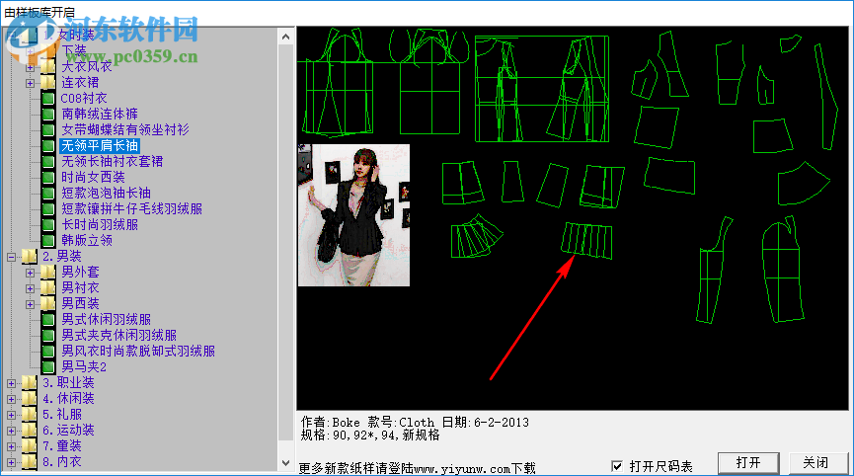Expand the 3.职业装 category
Image resolution: width=854 pixels, height=476 pixels.
11,383
